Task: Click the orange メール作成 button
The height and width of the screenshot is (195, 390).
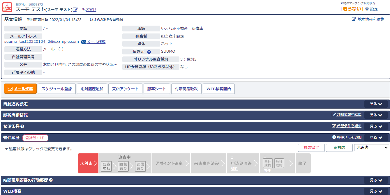Action: [20, 89]
